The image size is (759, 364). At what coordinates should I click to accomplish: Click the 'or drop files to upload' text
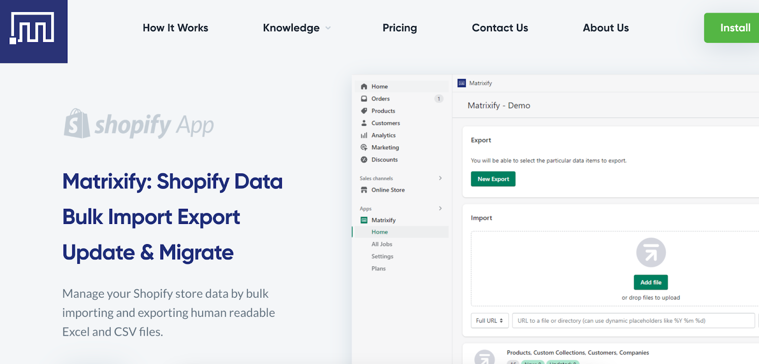pyautogui.click(x=651, y=298)
